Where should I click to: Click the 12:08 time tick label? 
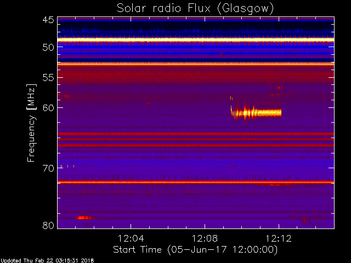[x=205, y=238]
